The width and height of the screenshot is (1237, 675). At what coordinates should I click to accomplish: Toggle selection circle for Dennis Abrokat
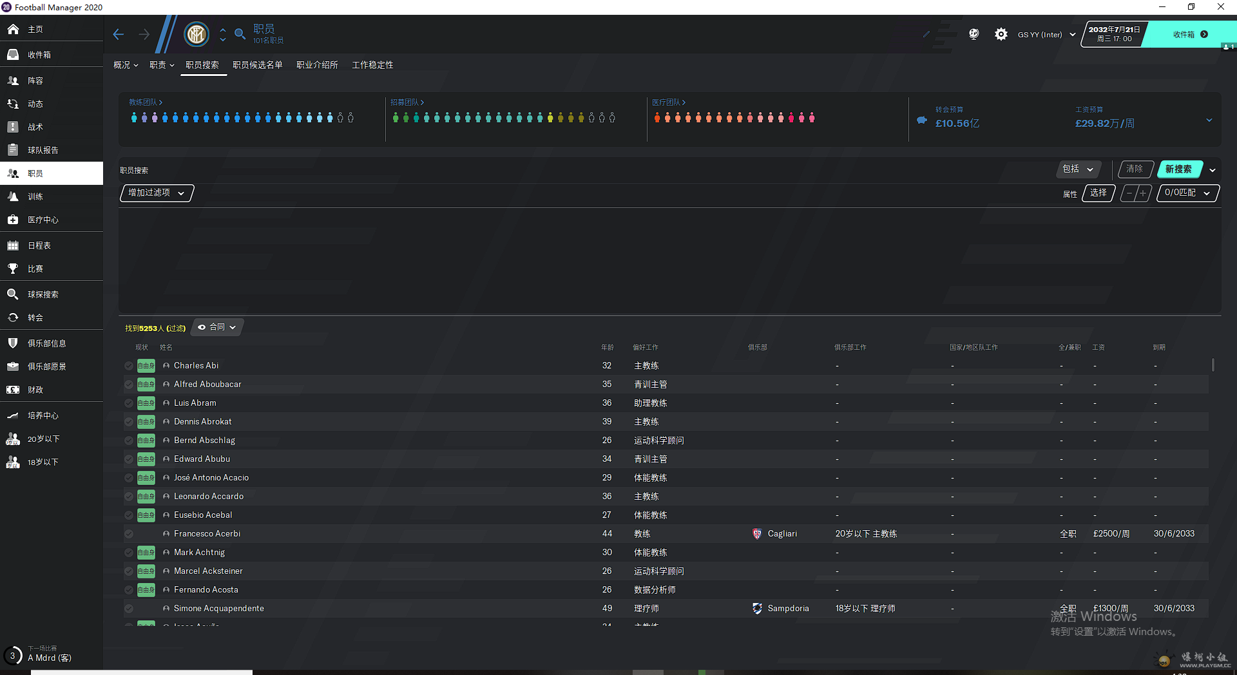pyautogui.click(x=129, y=422)
